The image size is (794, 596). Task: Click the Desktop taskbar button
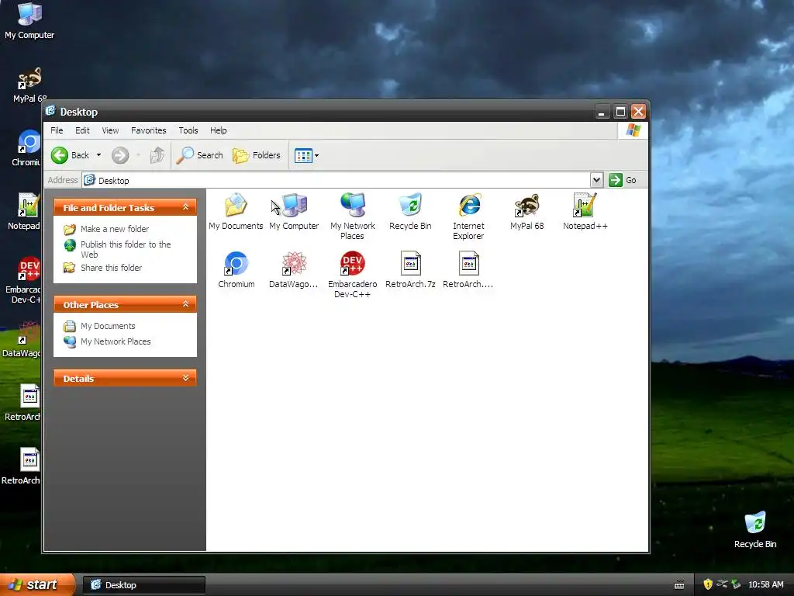143,585
